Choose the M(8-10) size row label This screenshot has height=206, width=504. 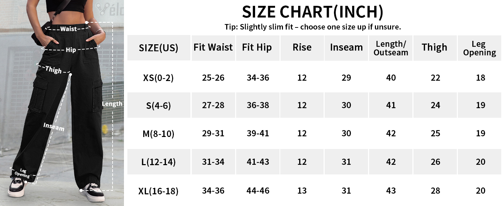(x=158, y=134)
